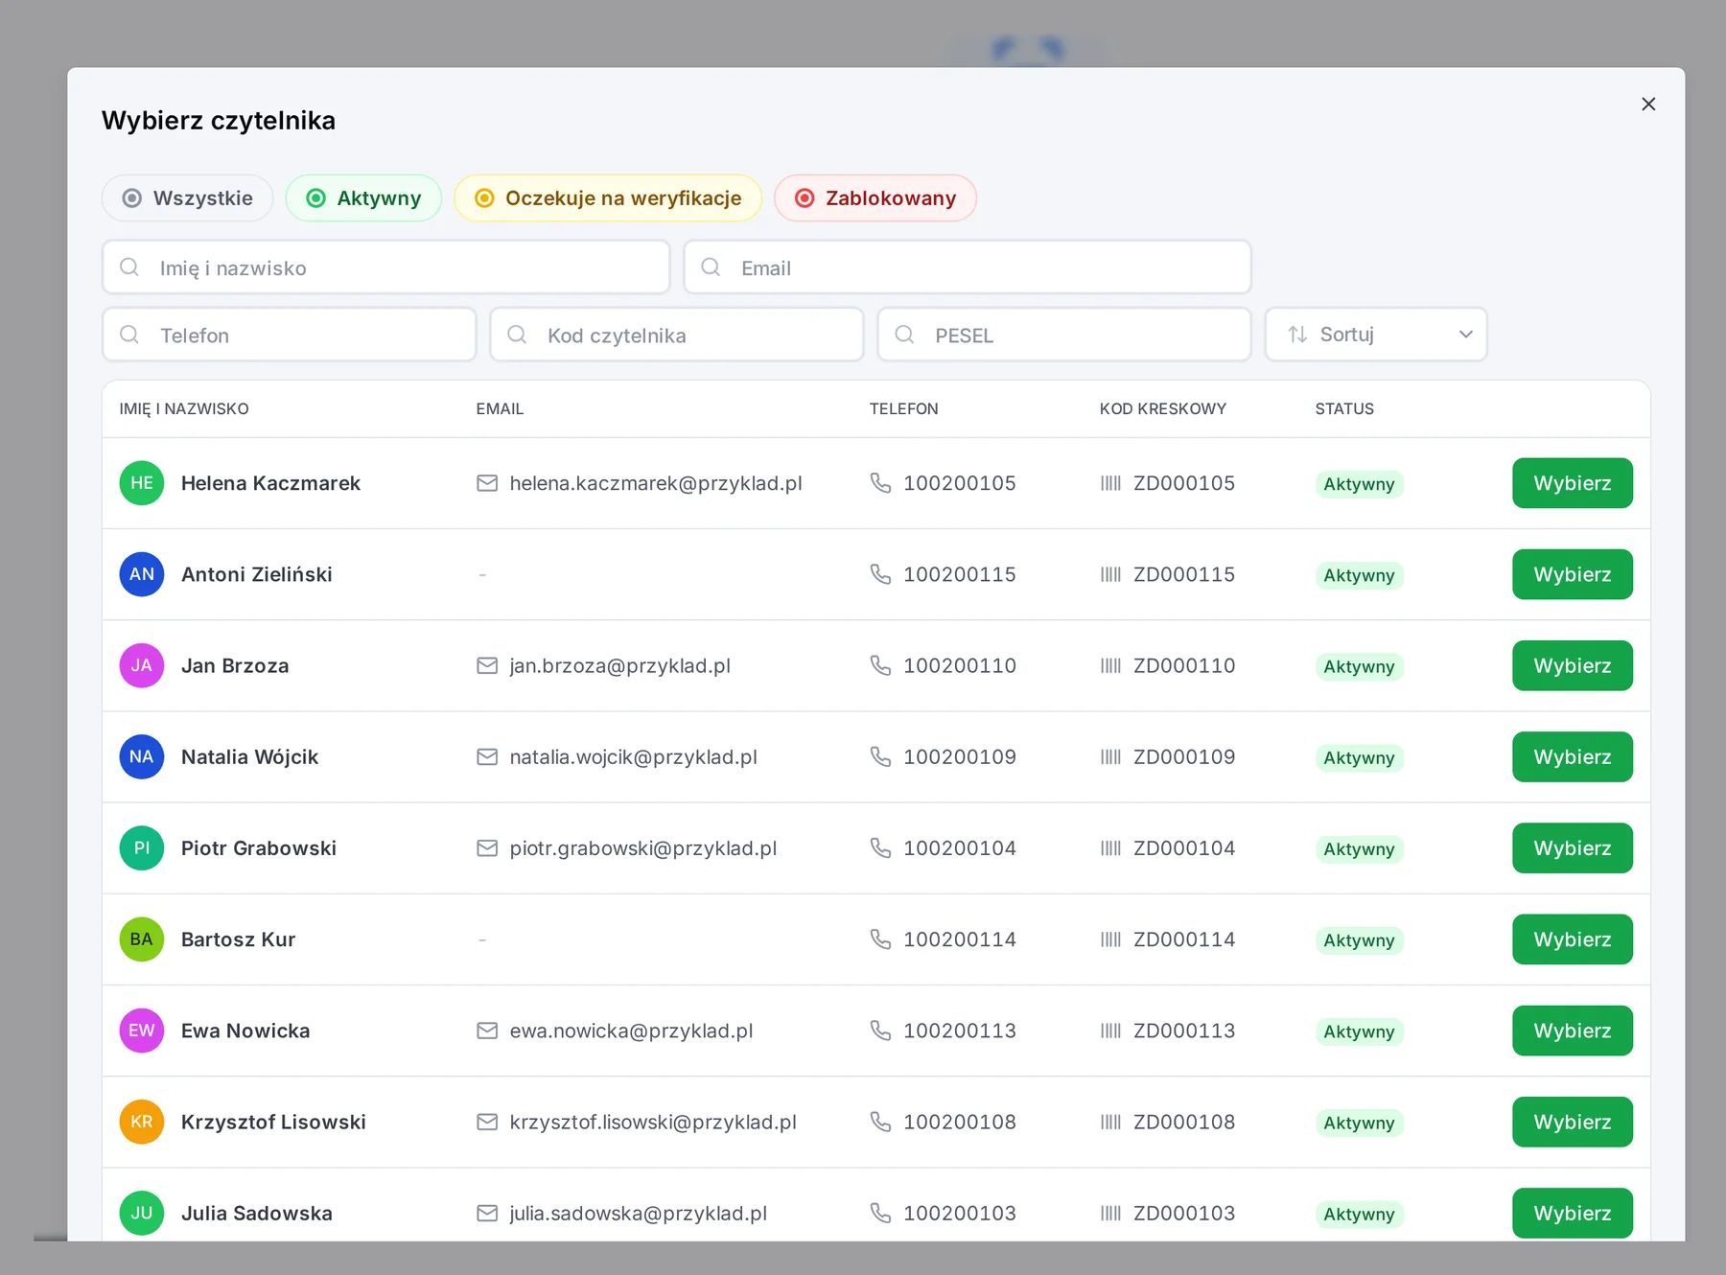Click barcode icon beside ZD000113

coord(1110,1031)
